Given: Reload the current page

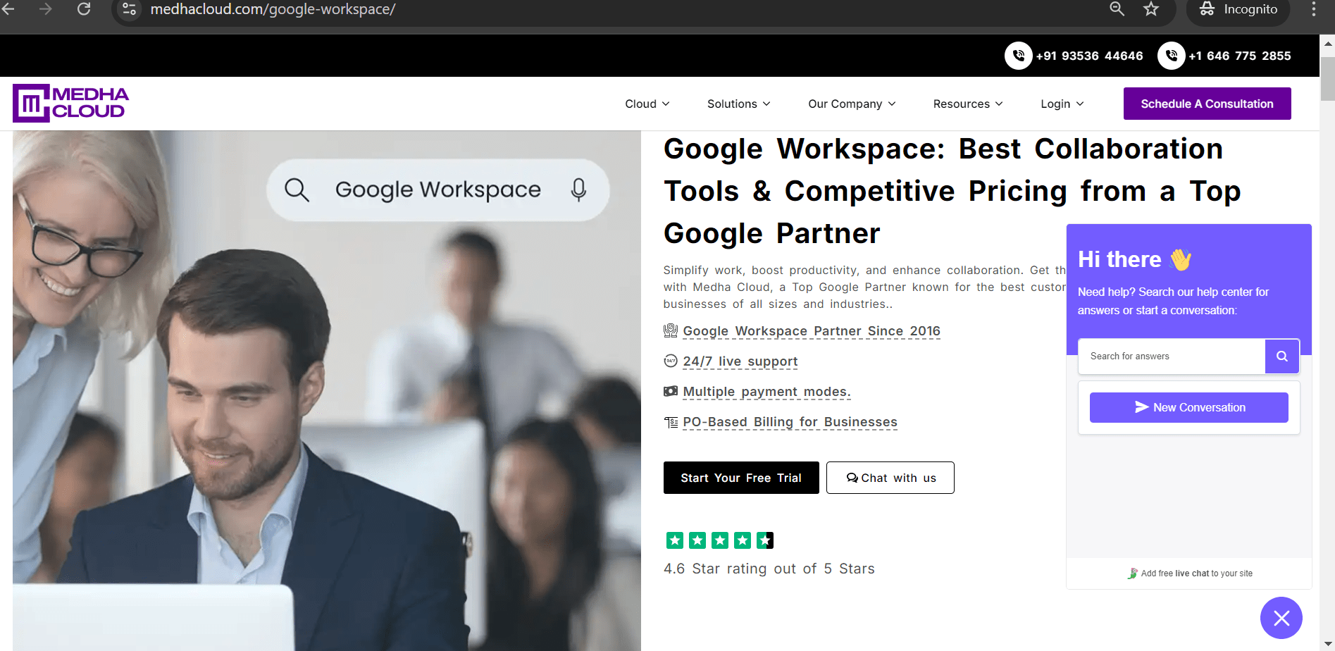Looking at the screenshot, I should (x=84, y=9).
